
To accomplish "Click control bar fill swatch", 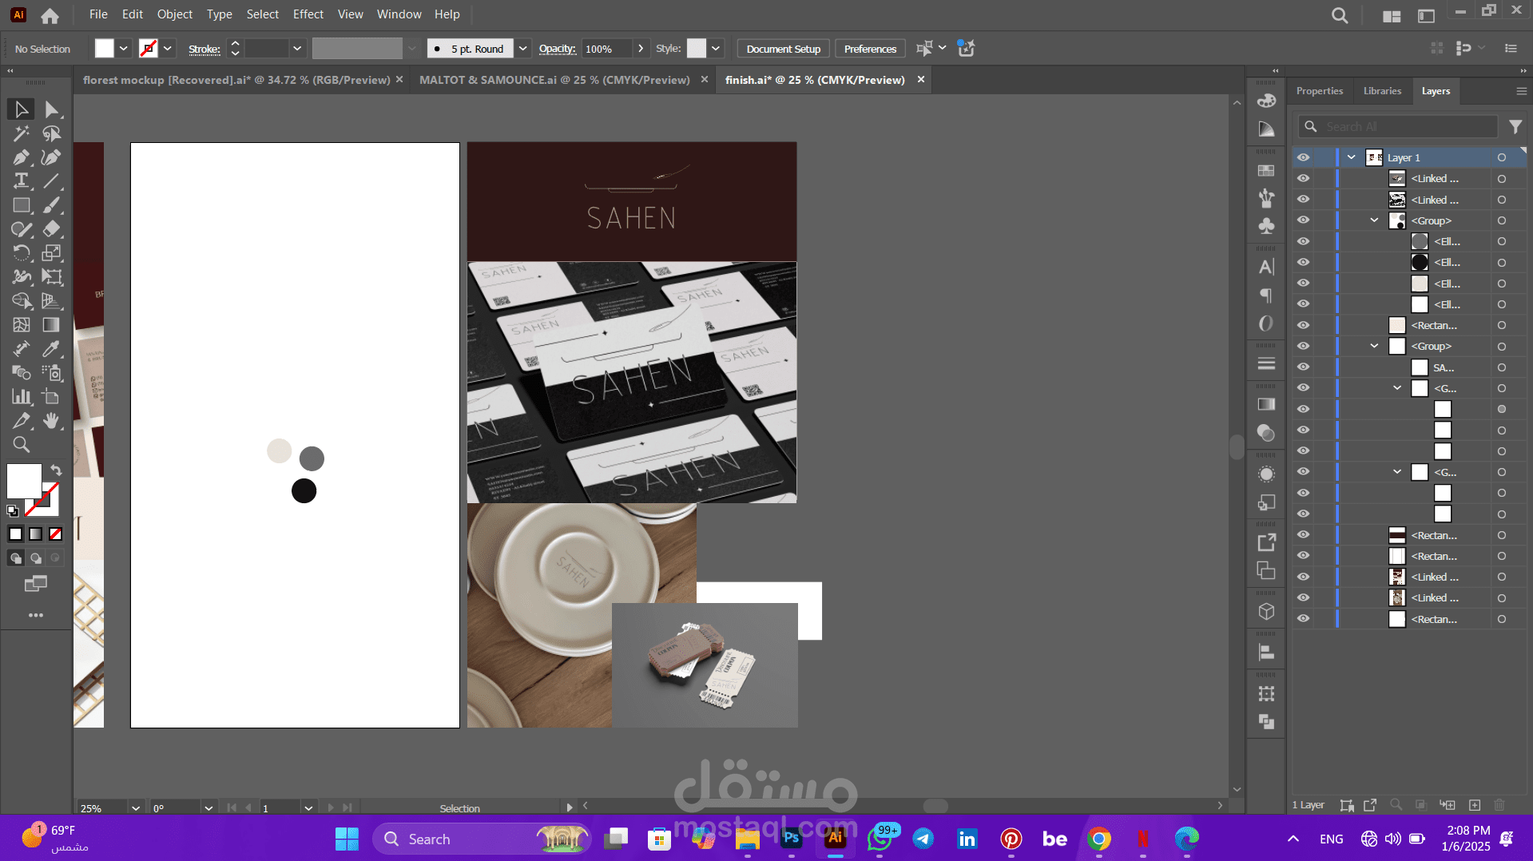I will 105,49.
